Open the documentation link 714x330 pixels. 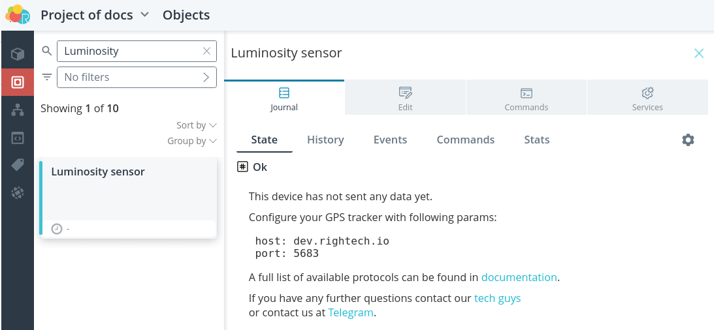[x=519, y=277]
